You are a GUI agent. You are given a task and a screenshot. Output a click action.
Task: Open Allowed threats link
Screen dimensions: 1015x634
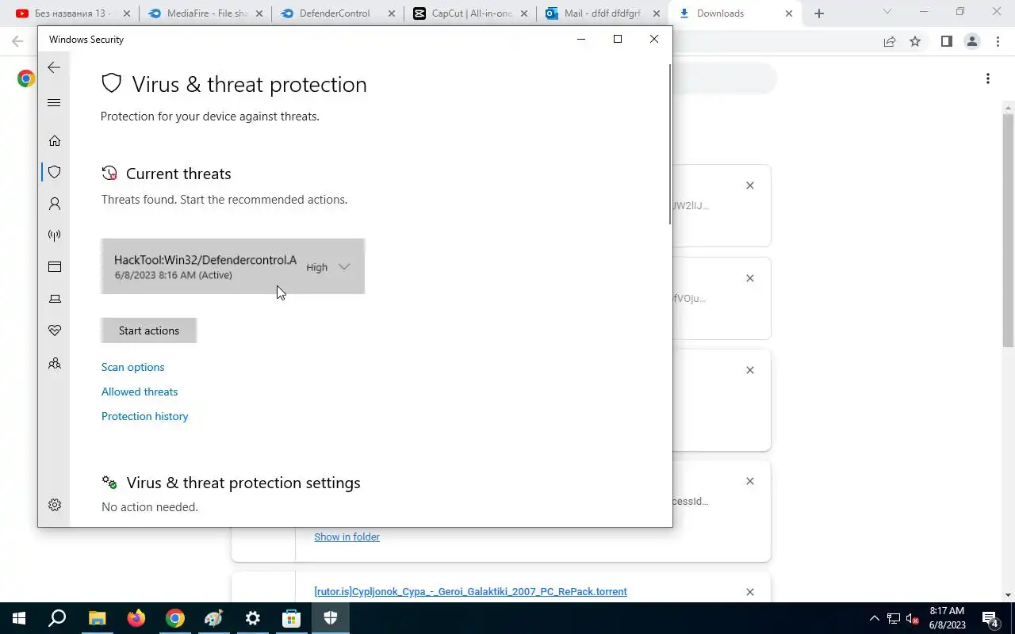tap(140, 391)
